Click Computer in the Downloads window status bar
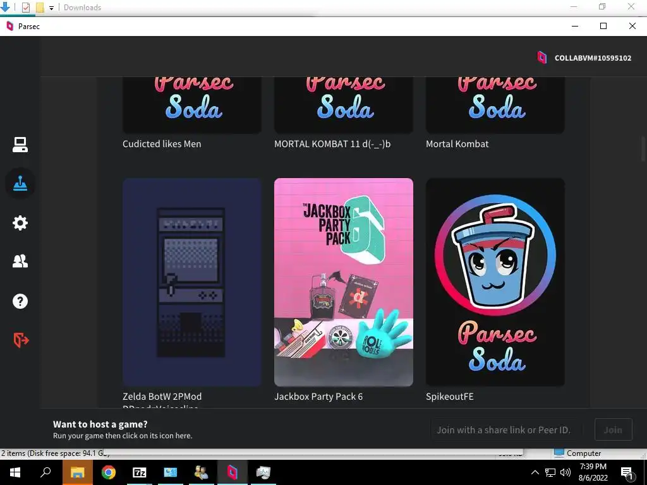Viewport: 647px width, 485px height. click(x=577, y=453)
